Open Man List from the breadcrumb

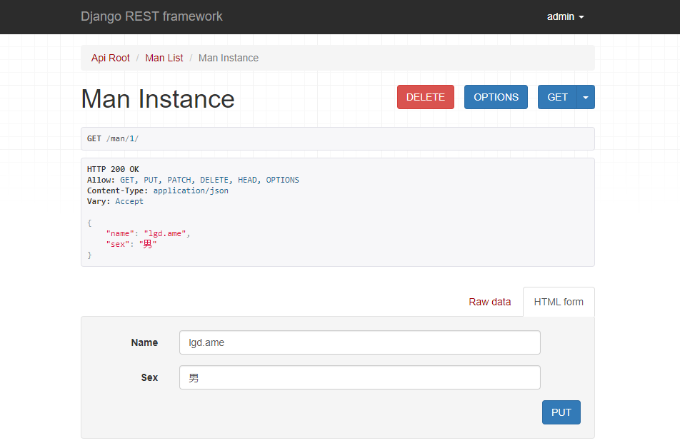pos(164,58)
